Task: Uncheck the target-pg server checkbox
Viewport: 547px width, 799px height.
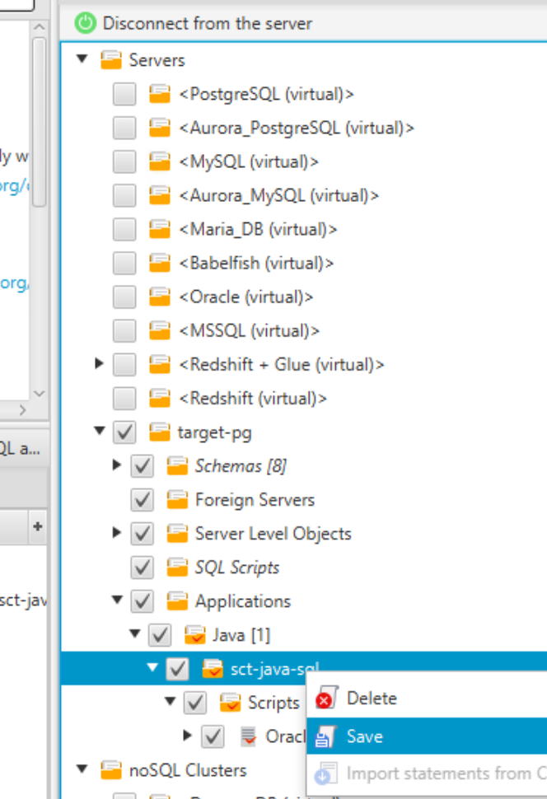Action: click(x=124, y=432)
